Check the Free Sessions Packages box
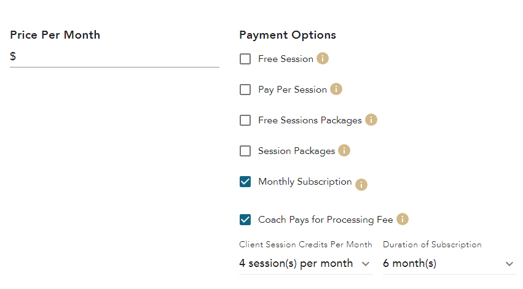The width and height of the screenshot is (523, 289). point(245,120)
